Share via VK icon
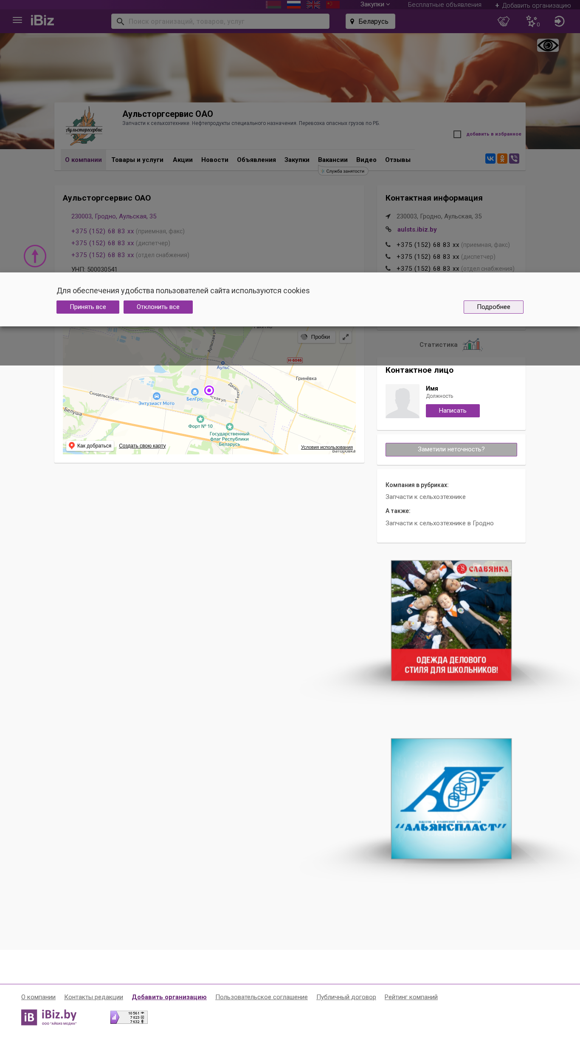Image resolution: width=580 pixels, height=1037 pixels. pos(490,159)
